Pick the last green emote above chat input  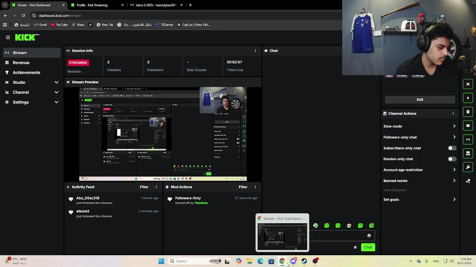372,225
